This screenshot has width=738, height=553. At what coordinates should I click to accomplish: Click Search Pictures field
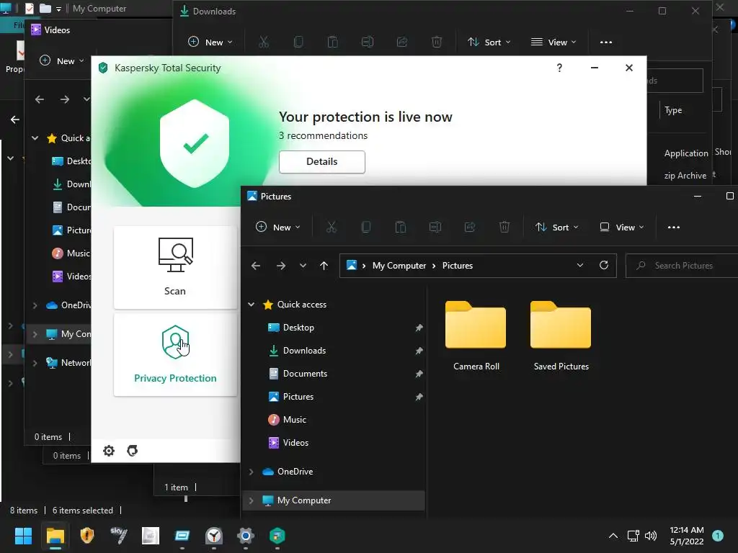[683, 266]
